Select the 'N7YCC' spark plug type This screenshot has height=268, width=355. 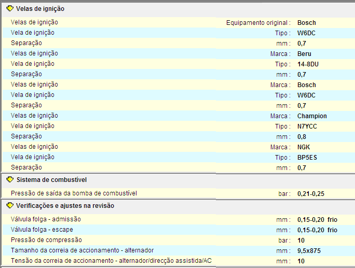point(307,126)
